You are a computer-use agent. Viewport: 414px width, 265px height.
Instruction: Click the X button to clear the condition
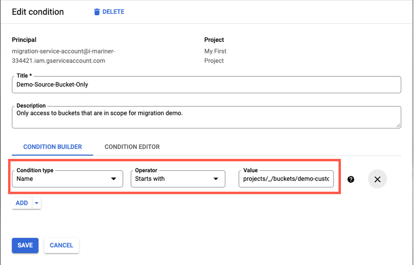pos(377,179)
